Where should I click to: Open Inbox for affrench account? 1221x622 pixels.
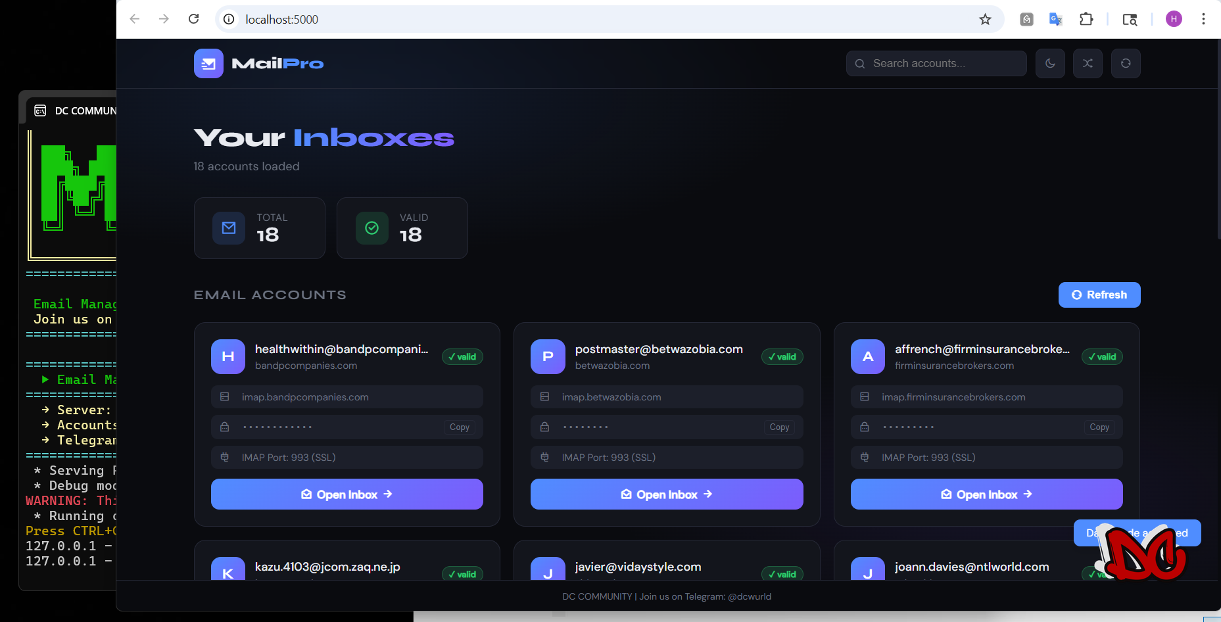[x=987, y=494]
